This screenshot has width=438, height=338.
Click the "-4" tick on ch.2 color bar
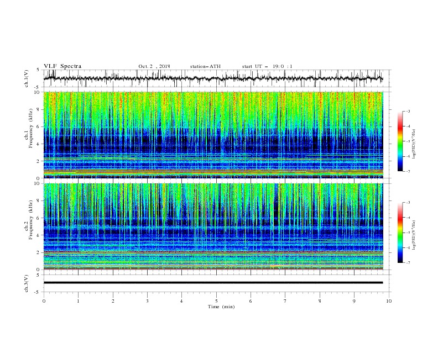[408, 218]
